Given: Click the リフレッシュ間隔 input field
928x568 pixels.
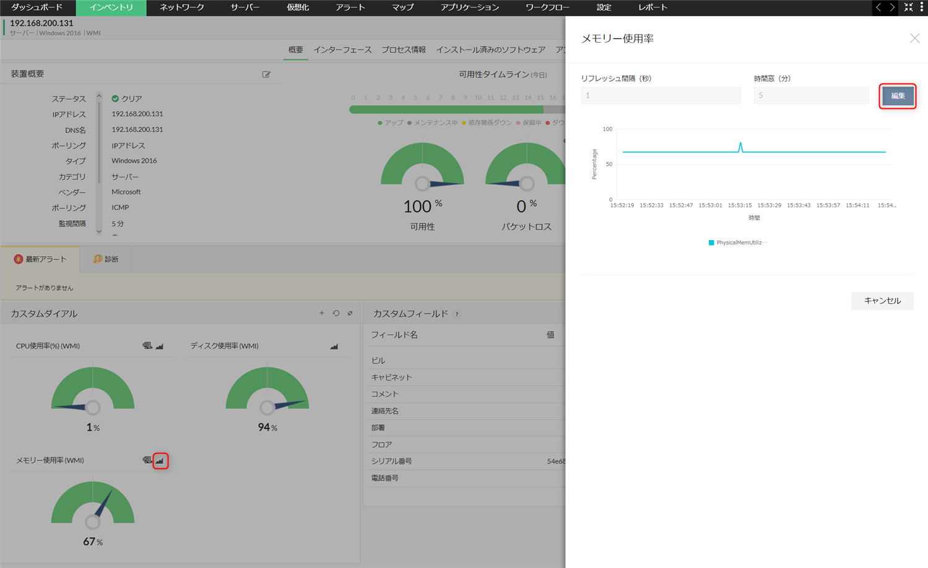Looking at the screenshot, I should click(660, 95).
